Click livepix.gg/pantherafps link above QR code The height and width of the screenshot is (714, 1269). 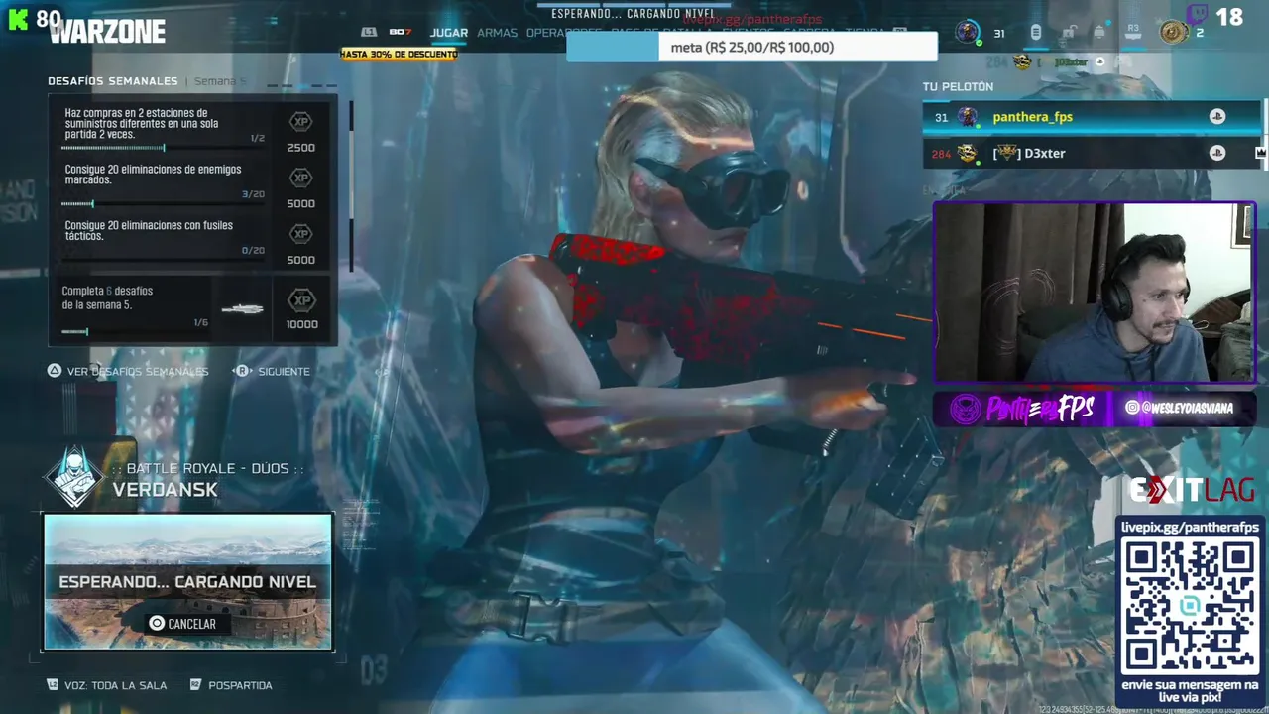click(1190, 527)
